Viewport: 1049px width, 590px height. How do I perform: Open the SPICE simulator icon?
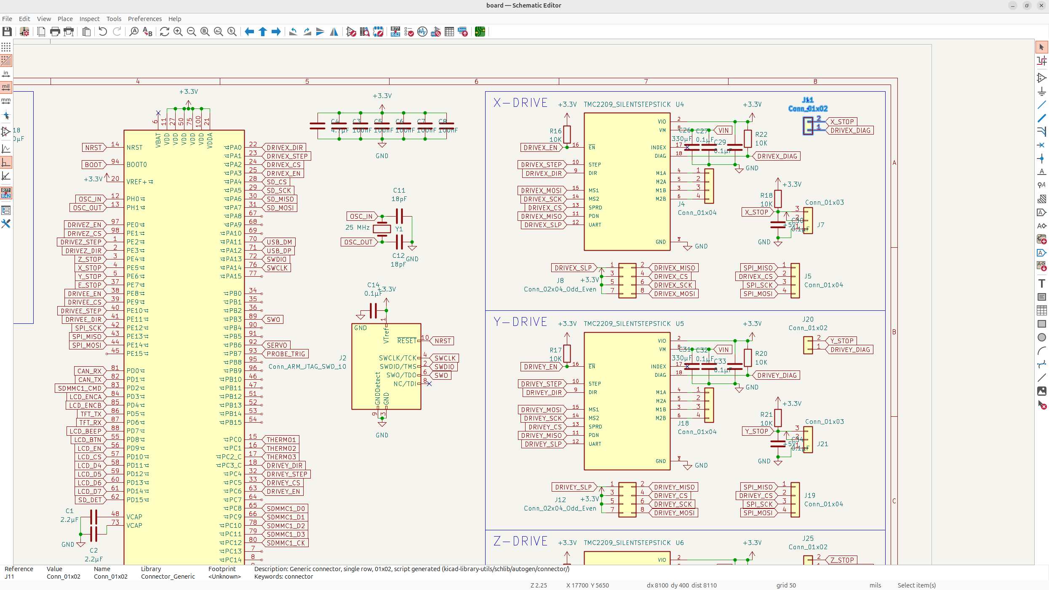tap(422, 32)
